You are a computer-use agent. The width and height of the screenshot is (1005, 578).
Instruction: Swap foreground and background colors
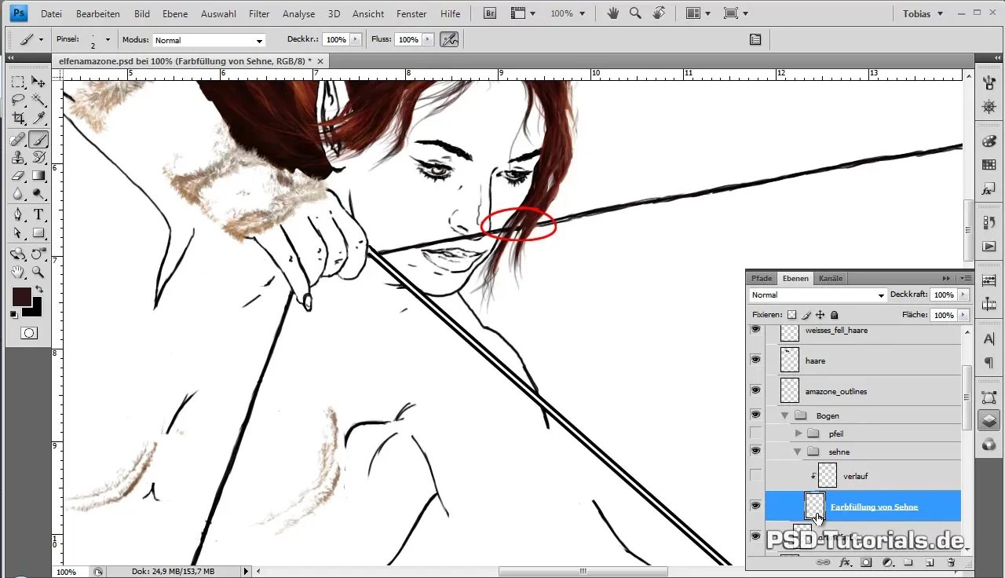(39, 290)
